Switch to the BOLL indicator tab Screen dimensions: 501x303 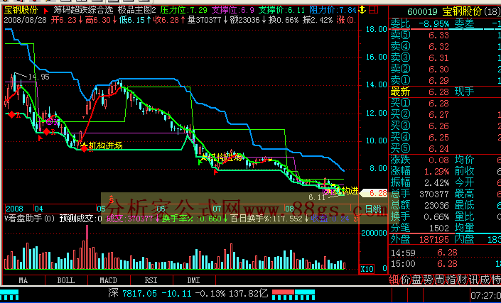[66, 280]
